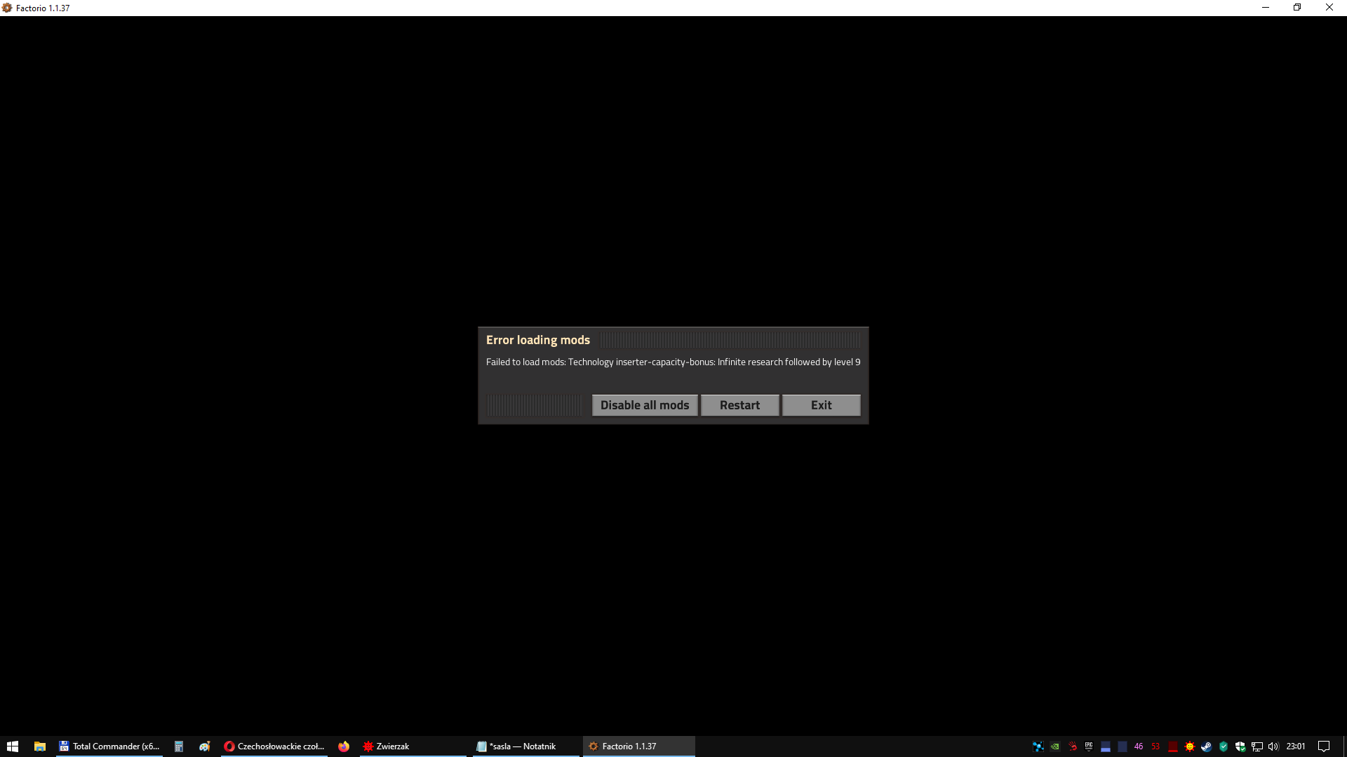Click the Exit button in dialog
This screenshot has width=1347, height=757.
(821, 405)
